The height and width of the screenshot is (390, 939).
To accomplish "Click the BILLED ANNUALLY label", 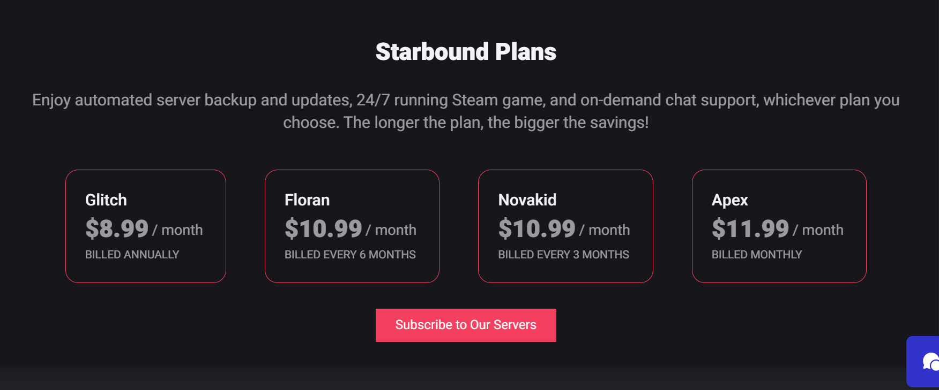I will [x=132, y=255].
